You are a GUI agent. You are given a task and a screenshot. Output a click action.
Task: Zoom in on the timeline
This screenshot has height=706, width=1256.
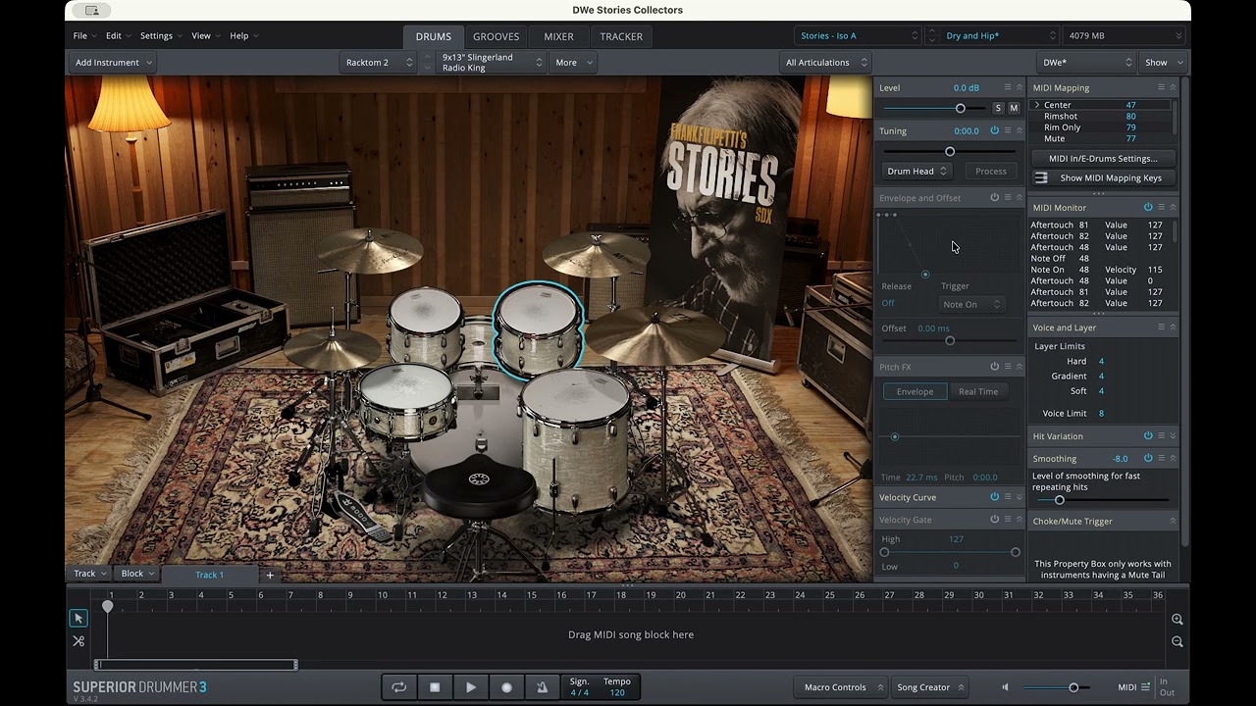pos(1177,620)
